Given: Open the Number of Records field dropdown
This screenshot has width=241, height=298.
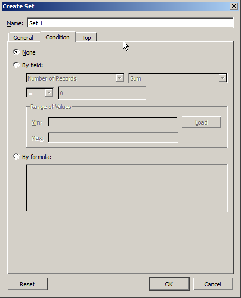Looking at the screenshot, I should point(76,78).
